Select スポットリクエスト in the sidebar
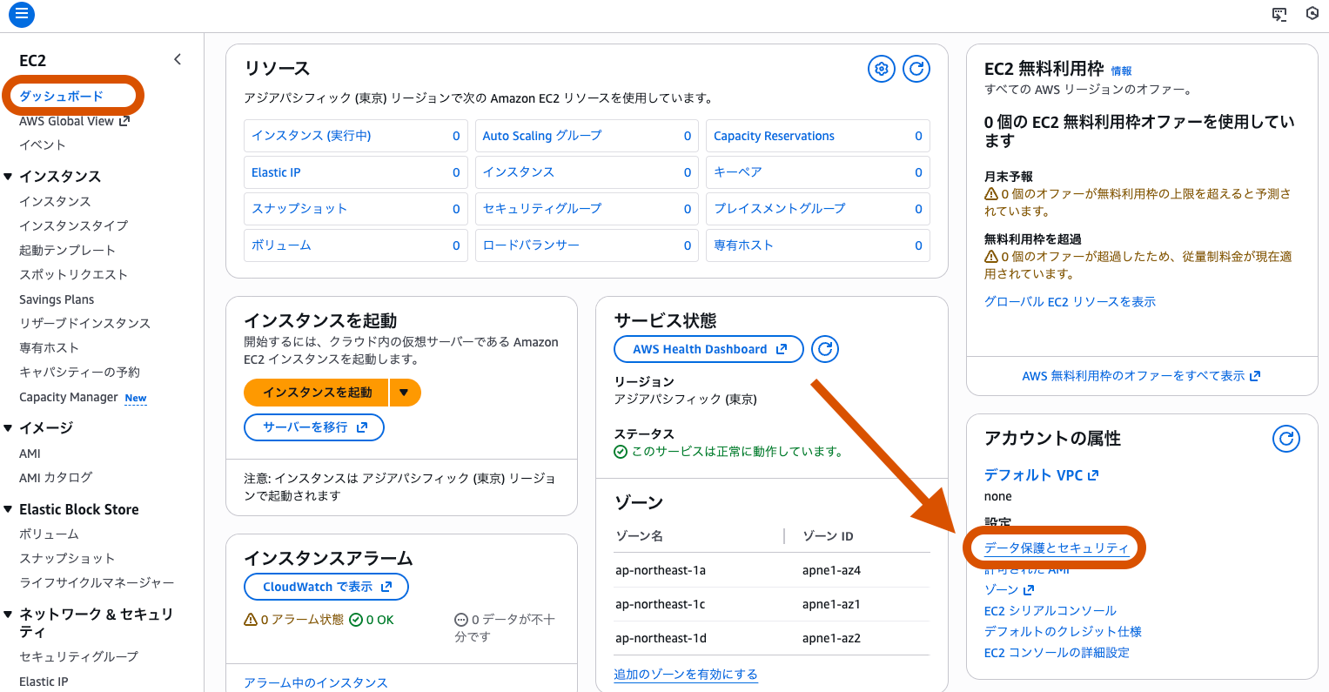This screenshot has height=692, width=1329. click(73, 274)
